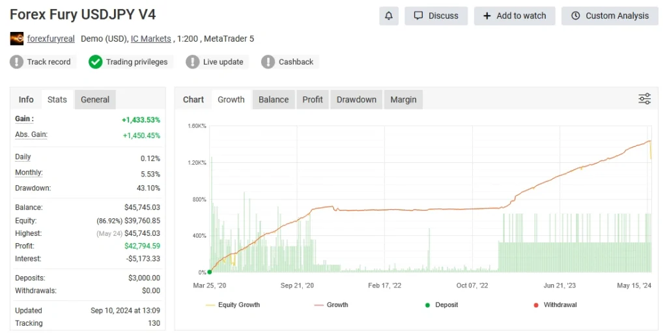This screenshot has width=667, height=333.
Task: Click y-axis label 1.20K%
Action: [197, 163]
